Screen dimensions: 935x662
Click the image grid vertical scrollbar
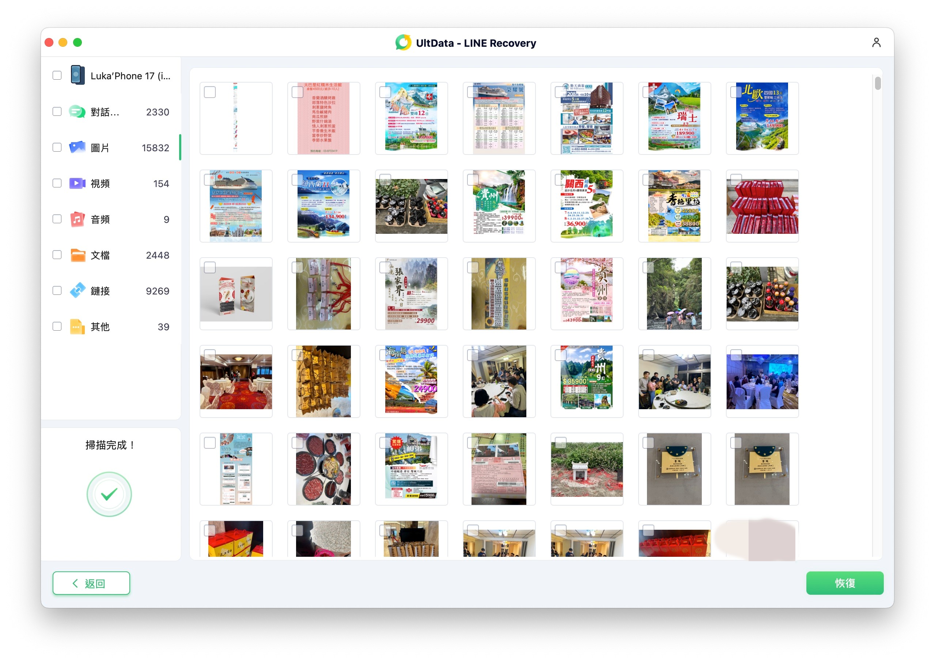(x=878, y=83)
